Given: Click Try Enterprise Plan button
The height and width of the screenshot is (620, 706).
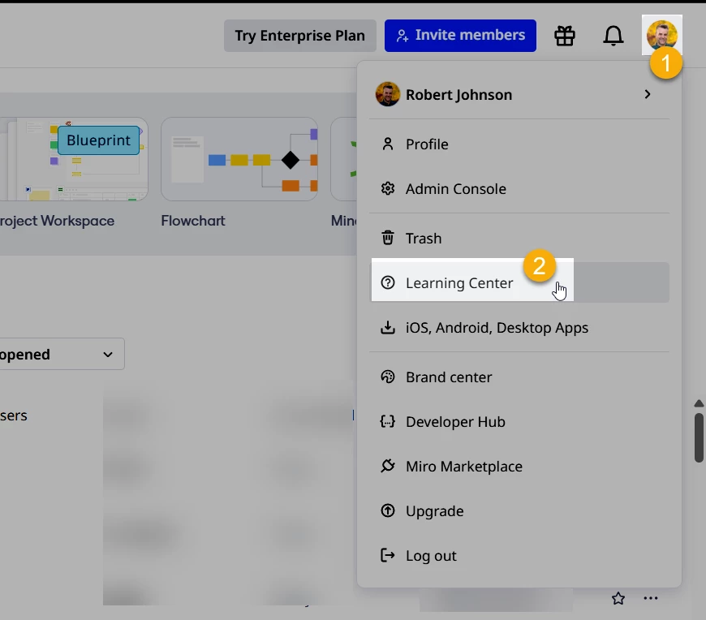Looking at the screenshot, I should [x=300, y=36].
